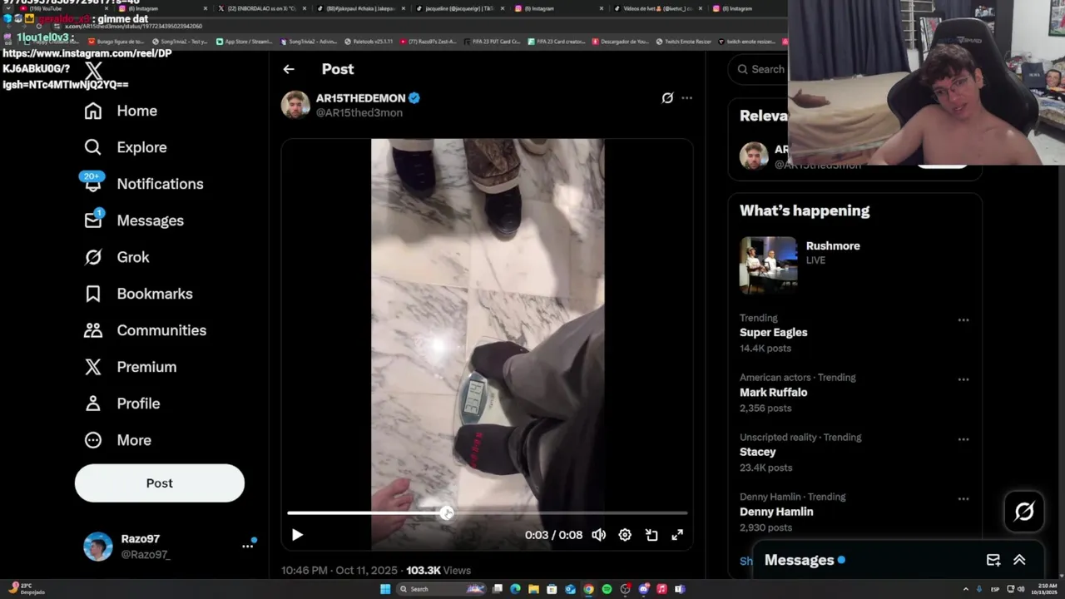Open Rushmore LIVE thumbnail

pos(768,265)
